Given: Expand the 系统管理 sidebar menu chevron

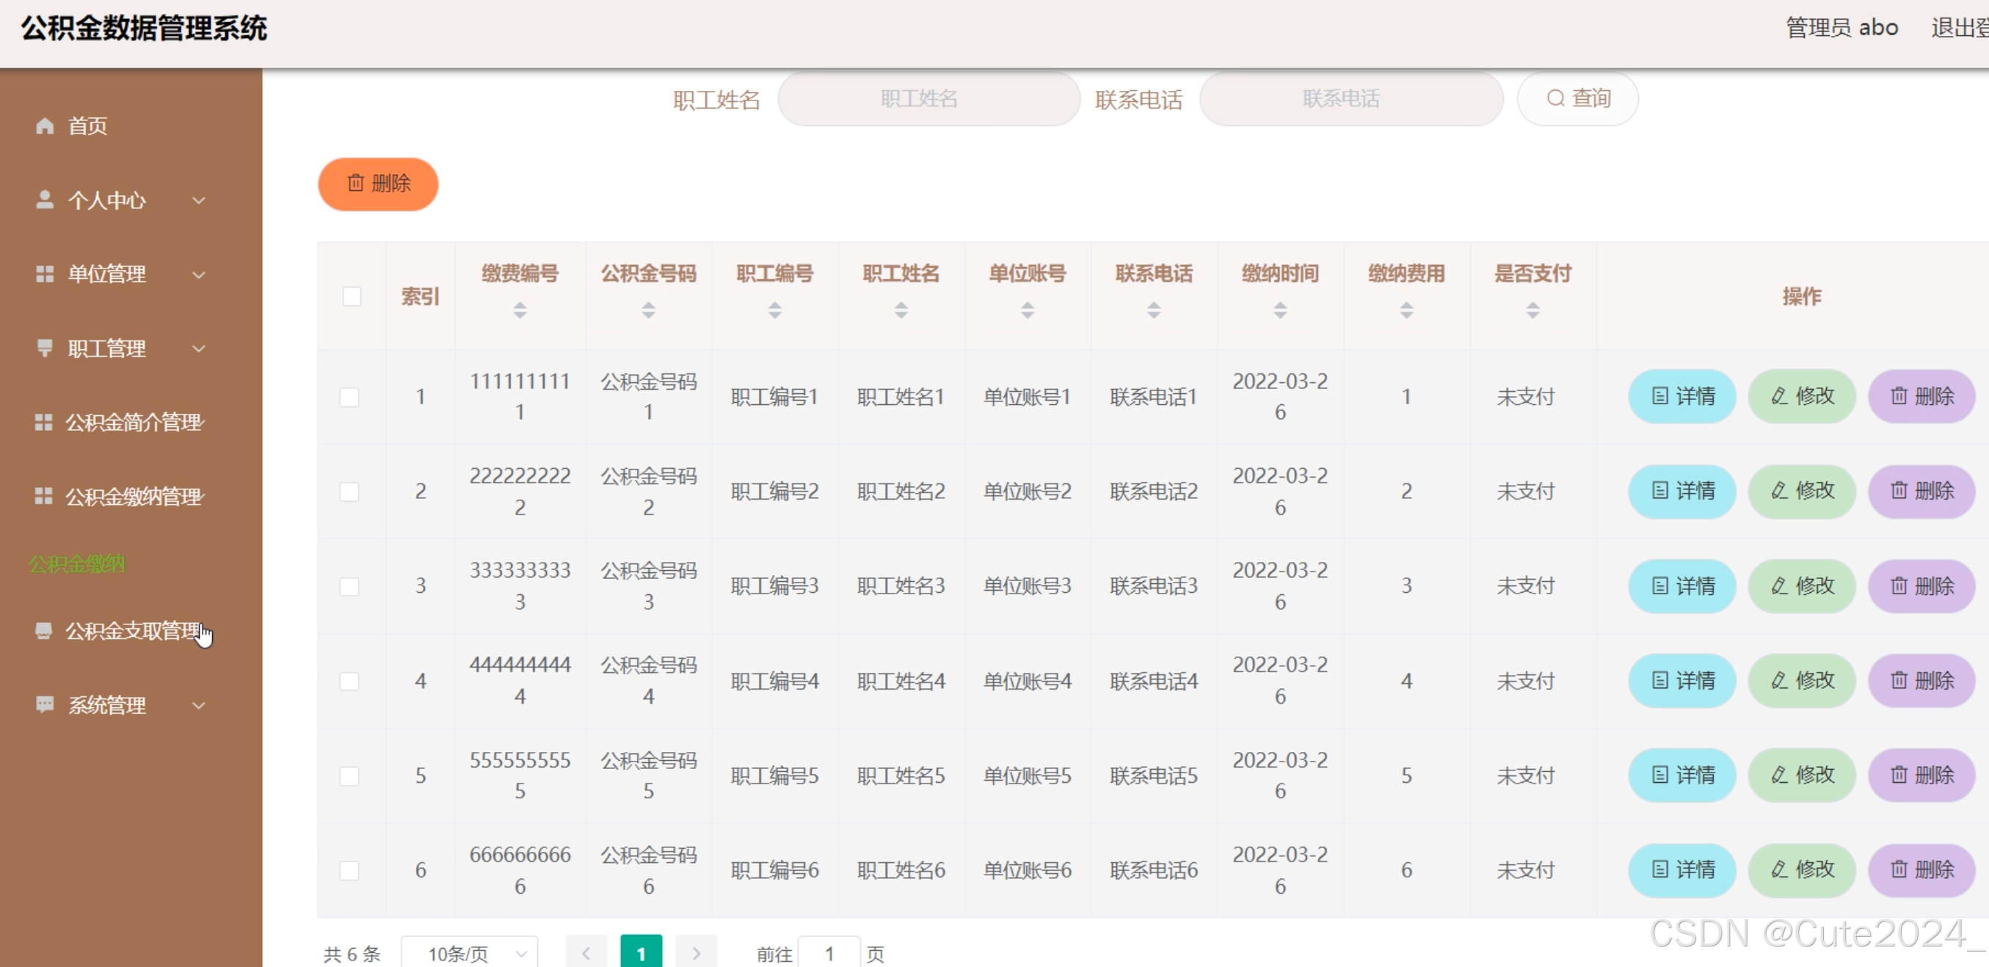Looking at the screenshot, I should coord(198,705).
